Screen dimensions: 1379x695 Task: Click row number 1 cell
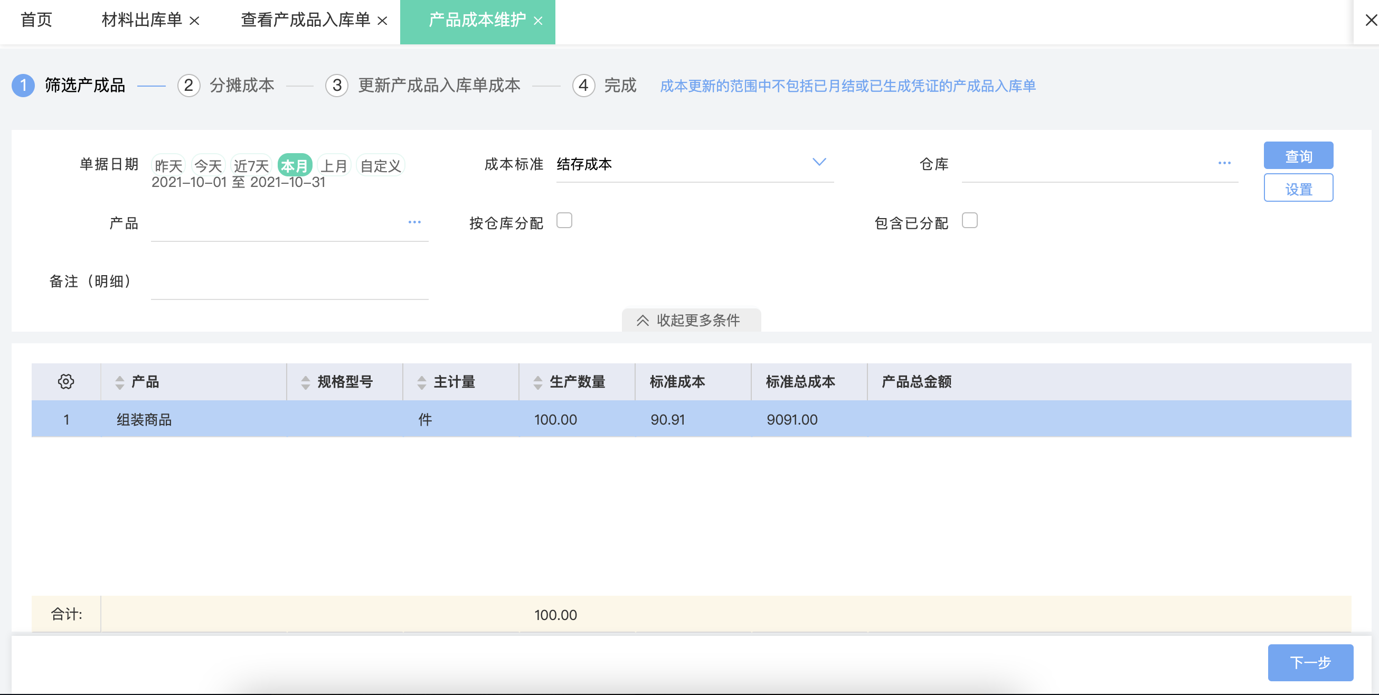[66, 419]
